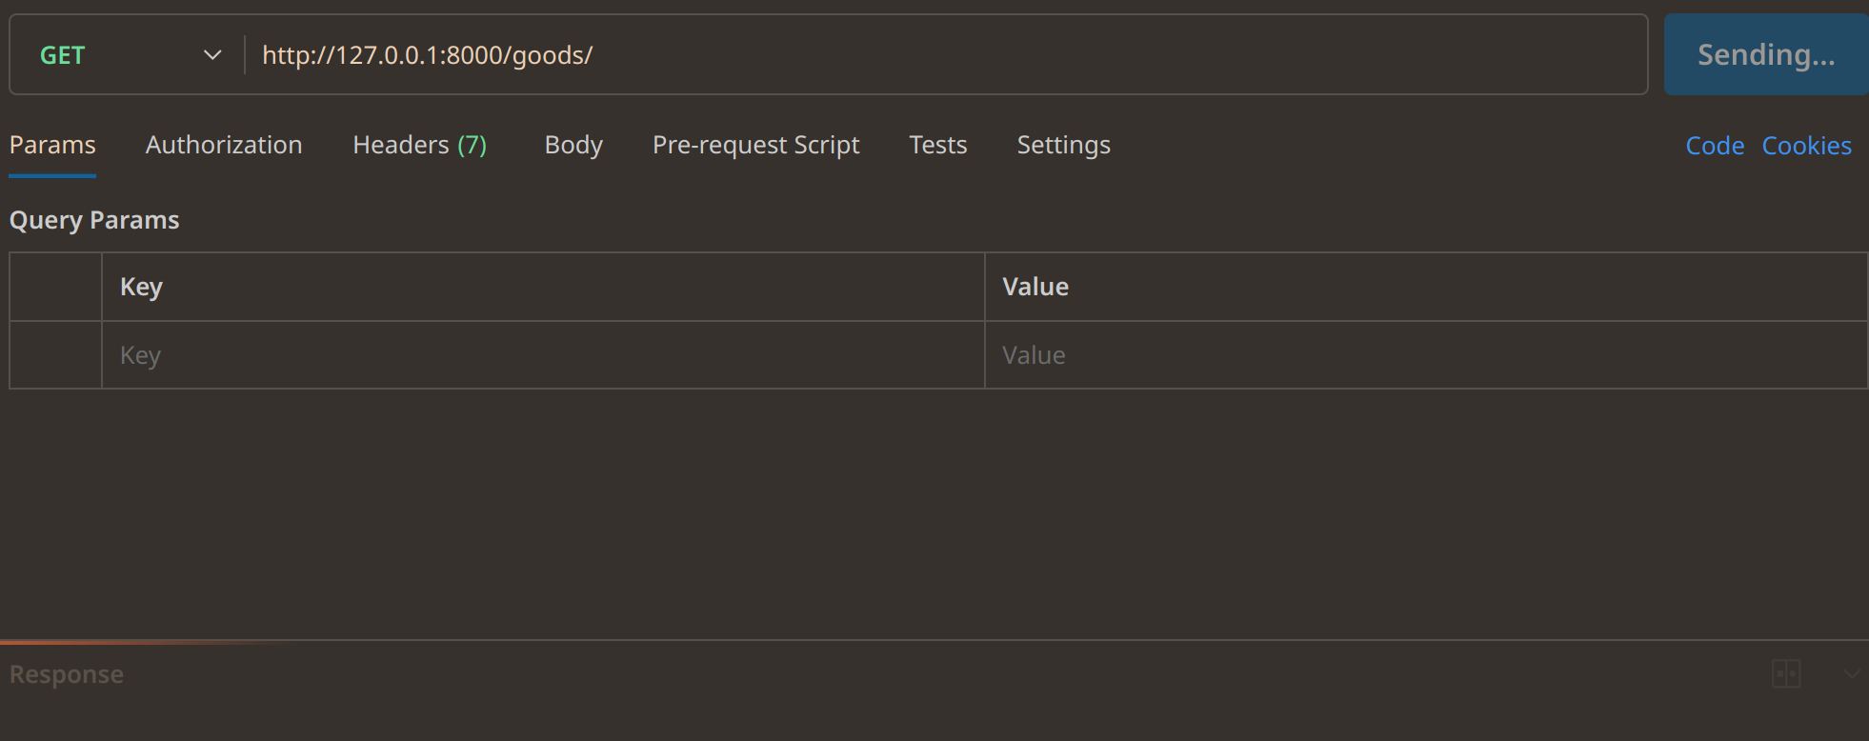
Task: Open the request Settings tab
Action: pos(1063,145)
